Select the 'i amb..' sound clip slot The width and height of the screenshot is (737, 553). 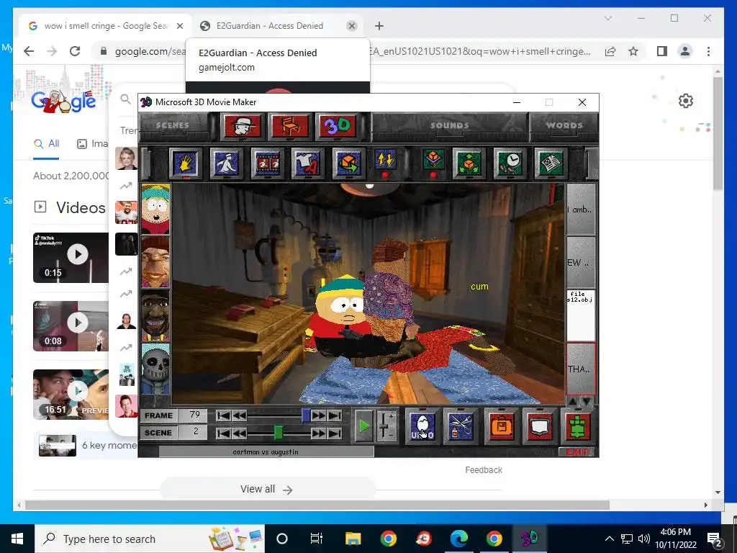click(x=581, y=210)
